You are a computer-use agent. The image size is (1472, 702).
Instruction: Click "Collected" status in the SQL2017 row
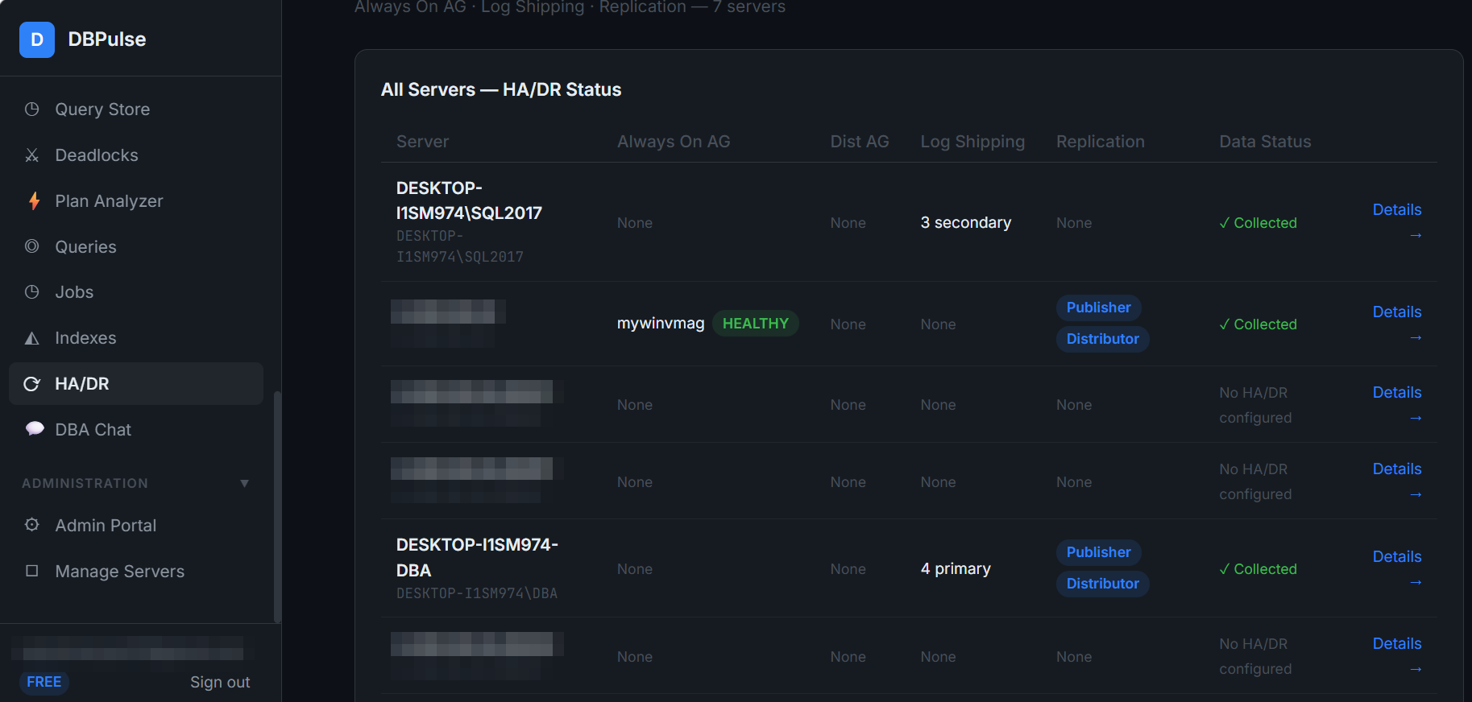[x=1258, y=223]
